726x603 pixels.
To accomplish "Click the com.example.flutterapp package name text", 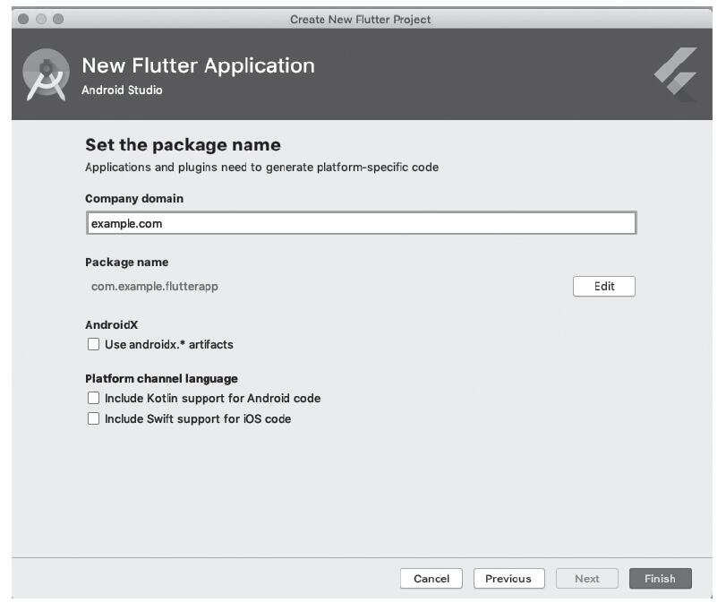I will coord(155,287).
